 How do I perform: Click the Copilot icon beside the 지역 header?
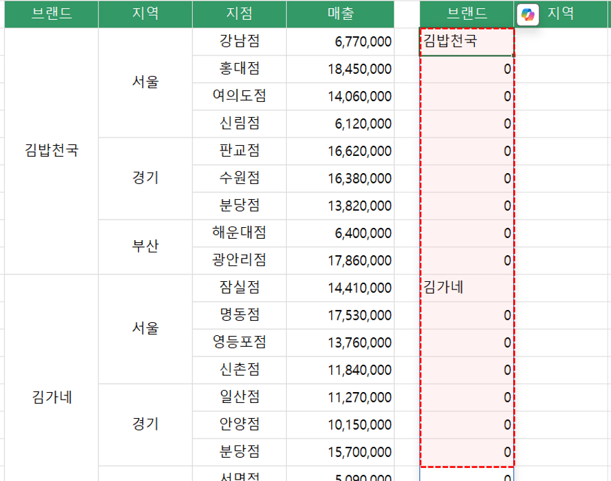pos(528,14)
